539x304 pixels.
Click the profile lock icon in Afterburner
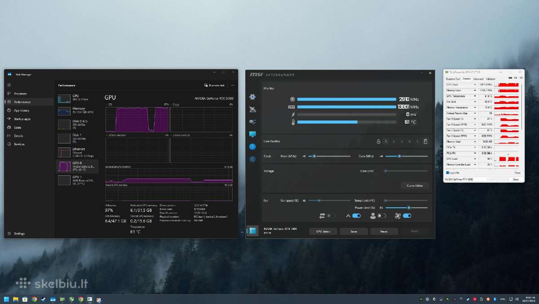(x=425, y=141)
